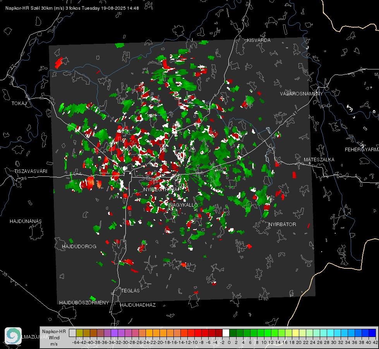Screen dimensions: 379x349
Task: Select the VÁSÁROSNAMÉNY city label
Action: coord(302,94)
